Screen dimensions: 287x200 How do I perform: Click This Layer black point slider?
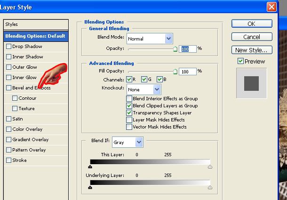point(90,167)
